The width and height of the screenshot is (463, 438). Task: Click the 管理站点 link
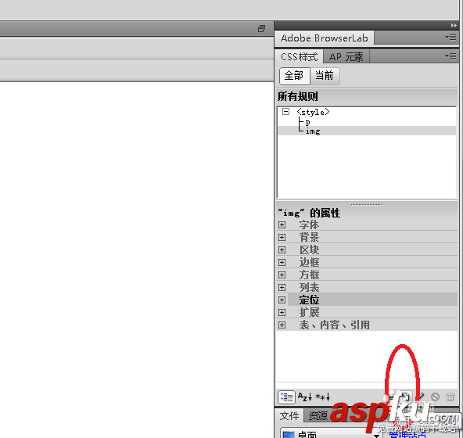tap(407, 435)
